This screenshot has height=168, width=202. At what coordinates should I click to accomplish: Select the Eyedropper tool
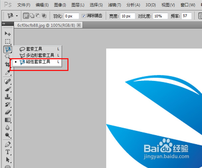click(8, 72)
